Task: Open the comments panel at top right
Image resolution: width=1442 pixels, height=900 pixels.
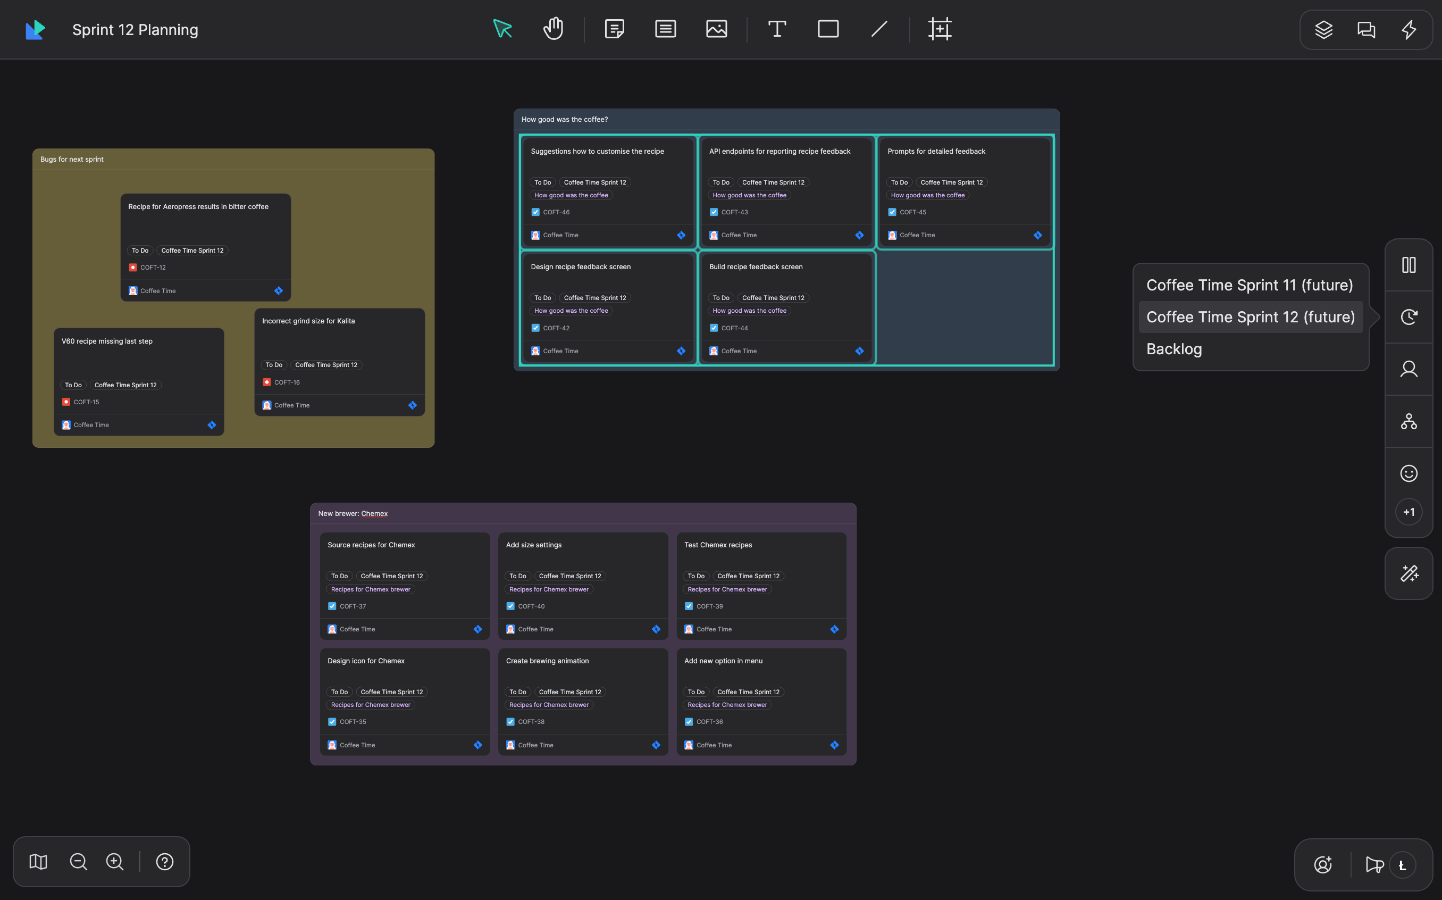Action: (1366, 29)
